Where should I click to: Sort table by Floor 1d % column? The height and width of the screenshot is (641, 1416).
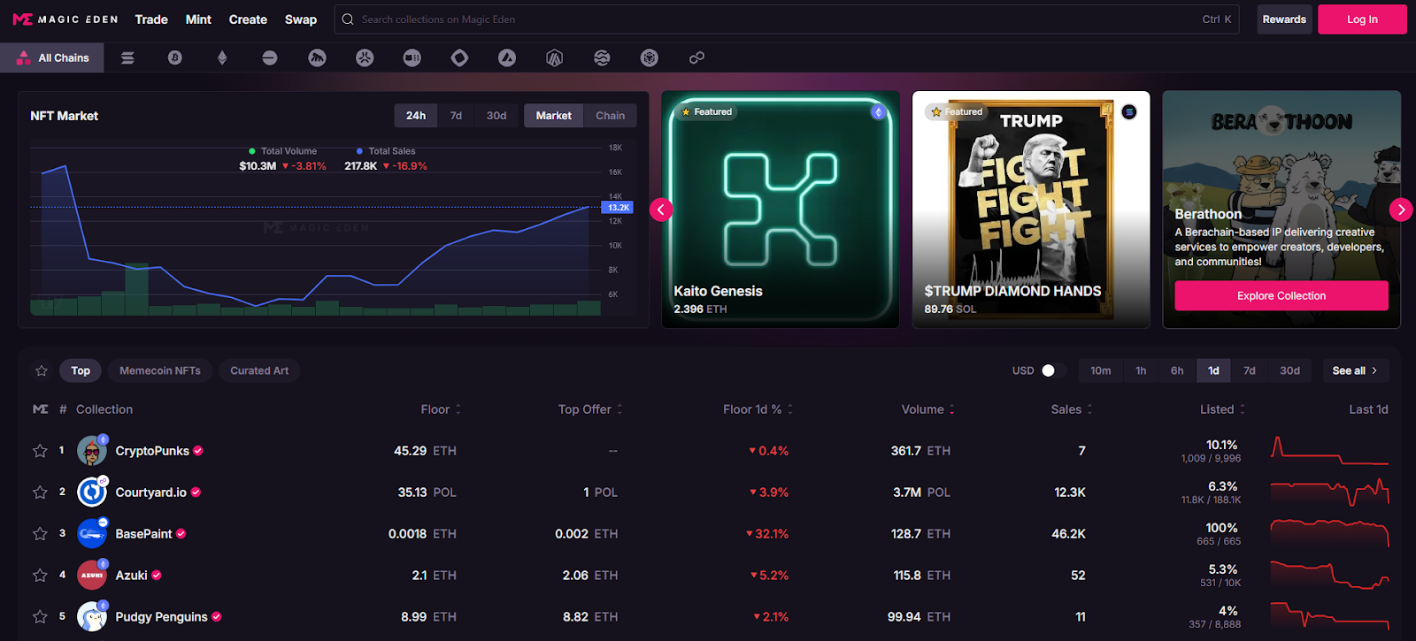(758, 409)
